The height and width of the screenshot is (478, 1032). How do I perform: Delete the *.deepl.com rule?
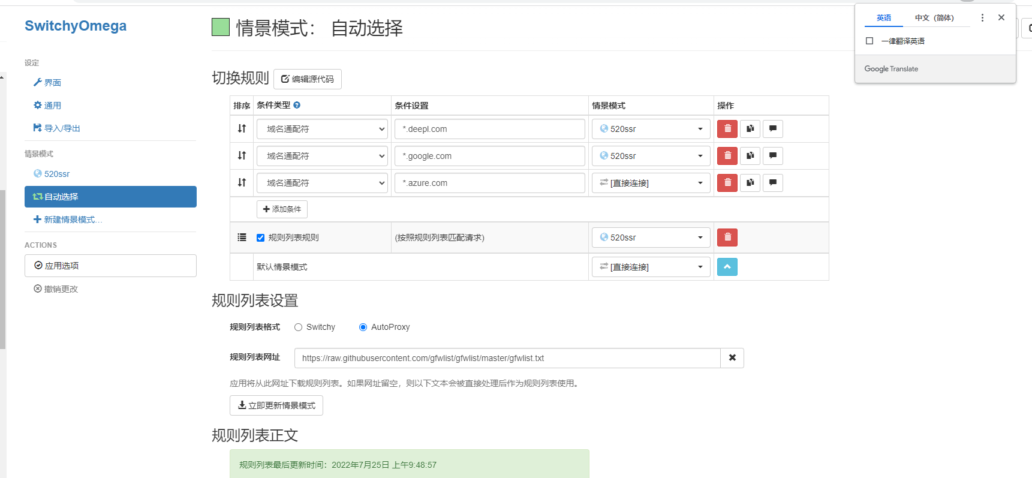pos(727,129)
